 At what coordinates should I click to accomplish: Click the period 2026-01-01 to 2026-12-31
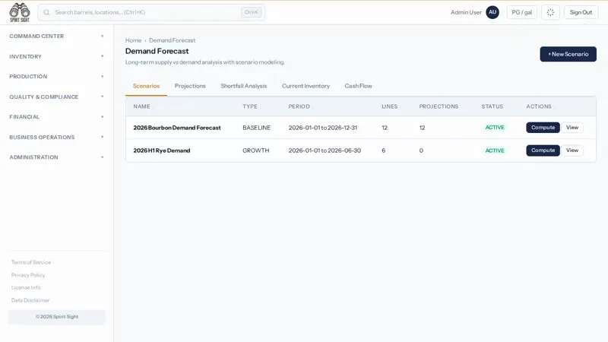[x=322, y=128]
